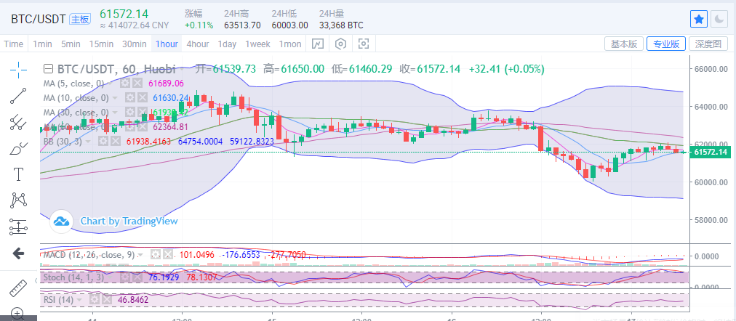Open MACD (12, 26, close, 9) dropdown arrow
The image size is (736, 321).
pyautogui.click(x=141, y=256)
